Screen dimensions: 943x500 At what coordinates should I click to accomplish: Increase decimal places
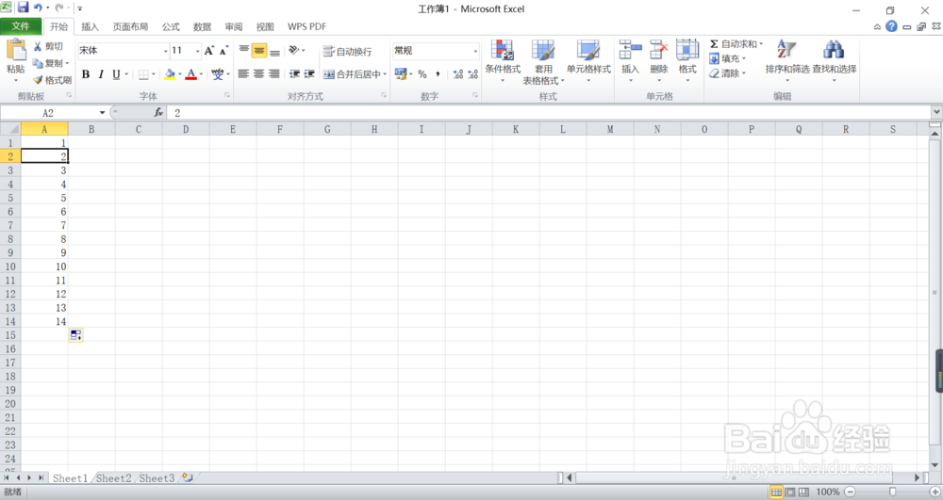click(x=458, y=74)
